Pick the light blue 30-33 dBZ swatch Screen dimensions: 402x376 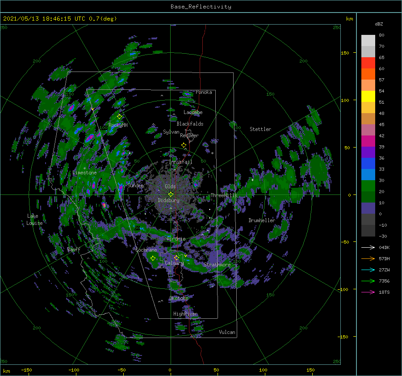pos(368,175)
